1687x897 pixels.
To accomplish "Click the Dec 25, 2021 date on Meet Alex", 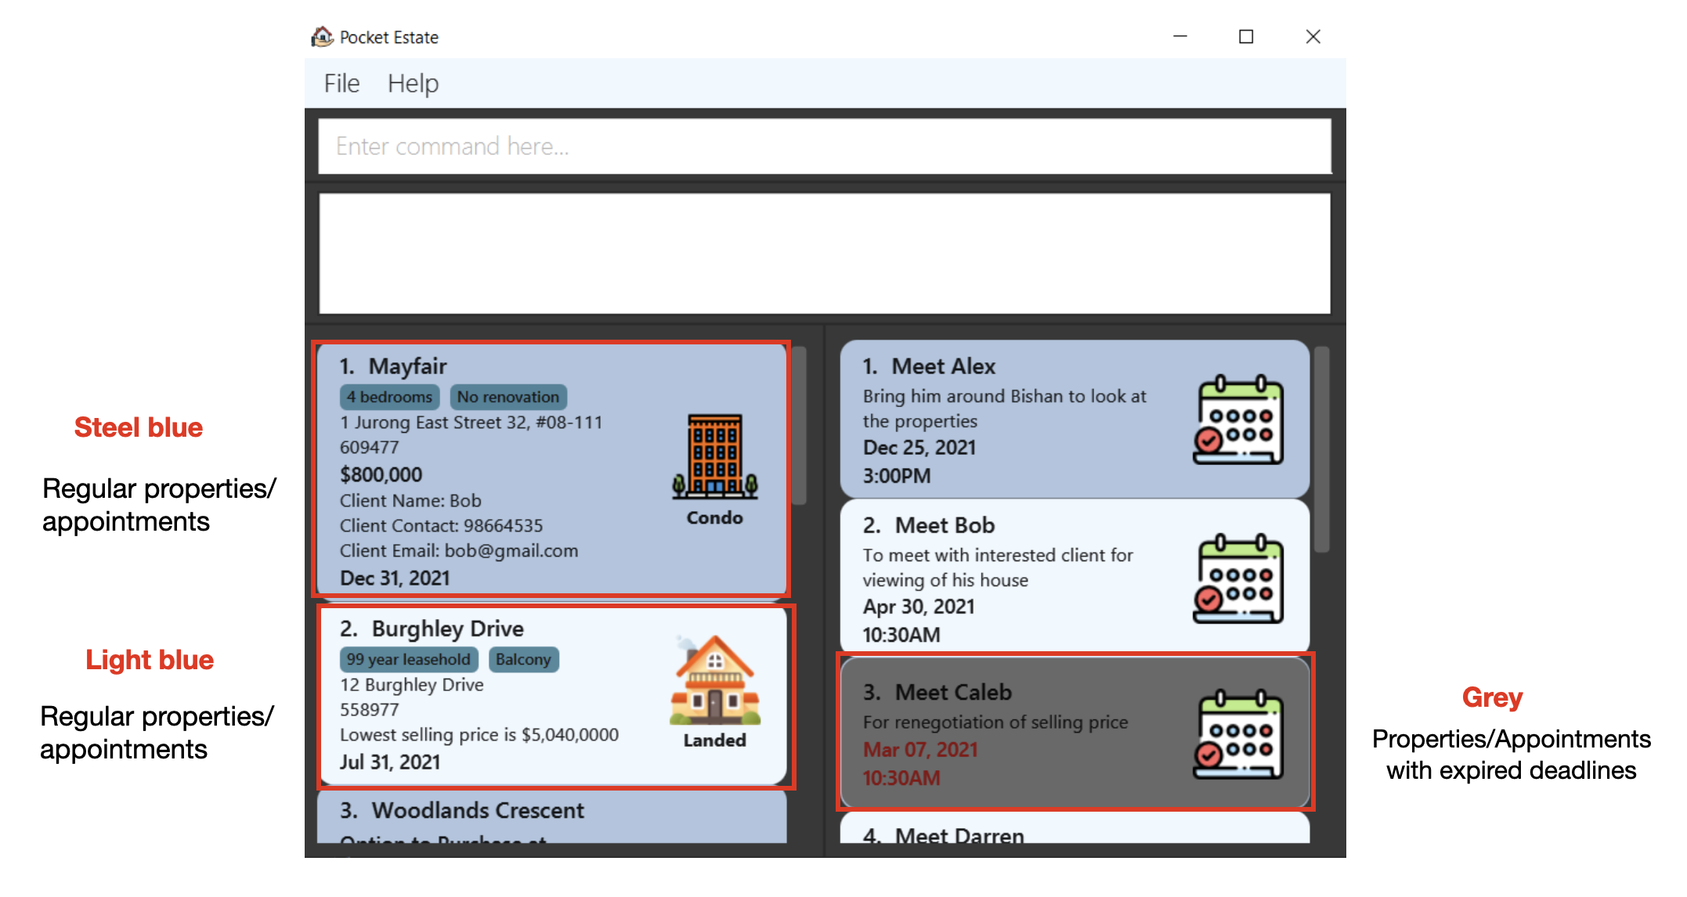I will coord(919,448).
